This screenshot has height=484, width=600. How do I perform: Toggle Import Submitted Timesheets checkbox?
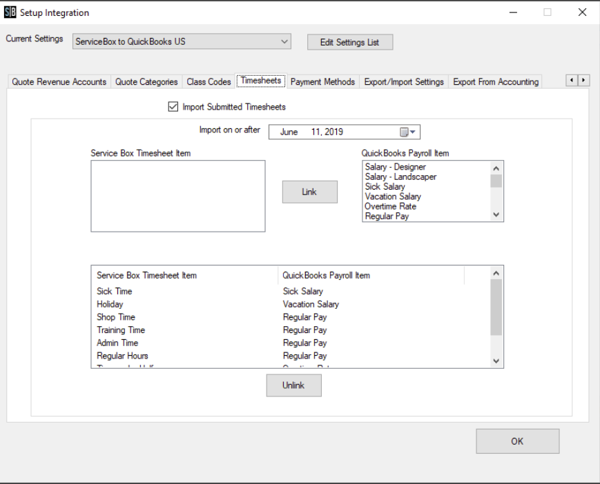tap(173, 107)
